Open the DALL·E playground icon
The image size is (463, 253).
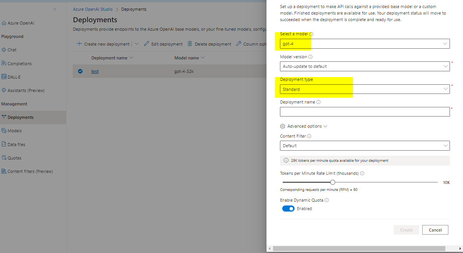4,77
